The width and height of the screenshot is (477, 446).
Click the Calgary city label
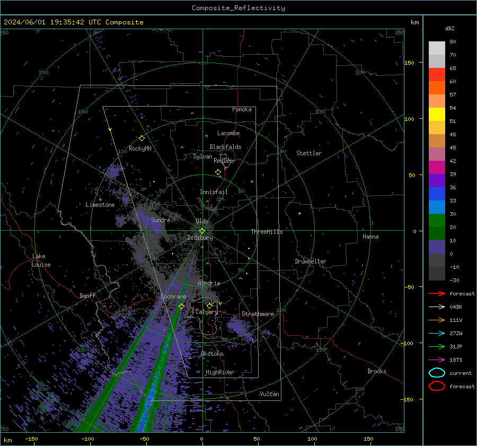pyautogui.click(x=207, y=312)
